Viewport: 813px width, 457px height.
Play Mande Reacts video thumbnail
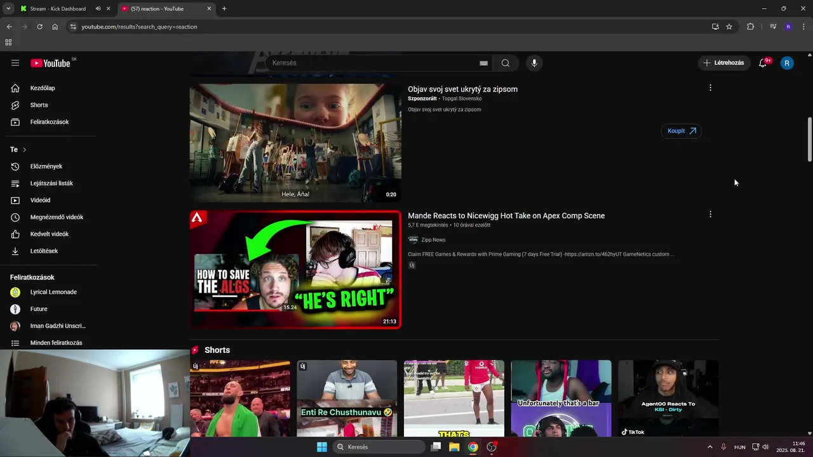click(295, 270)
